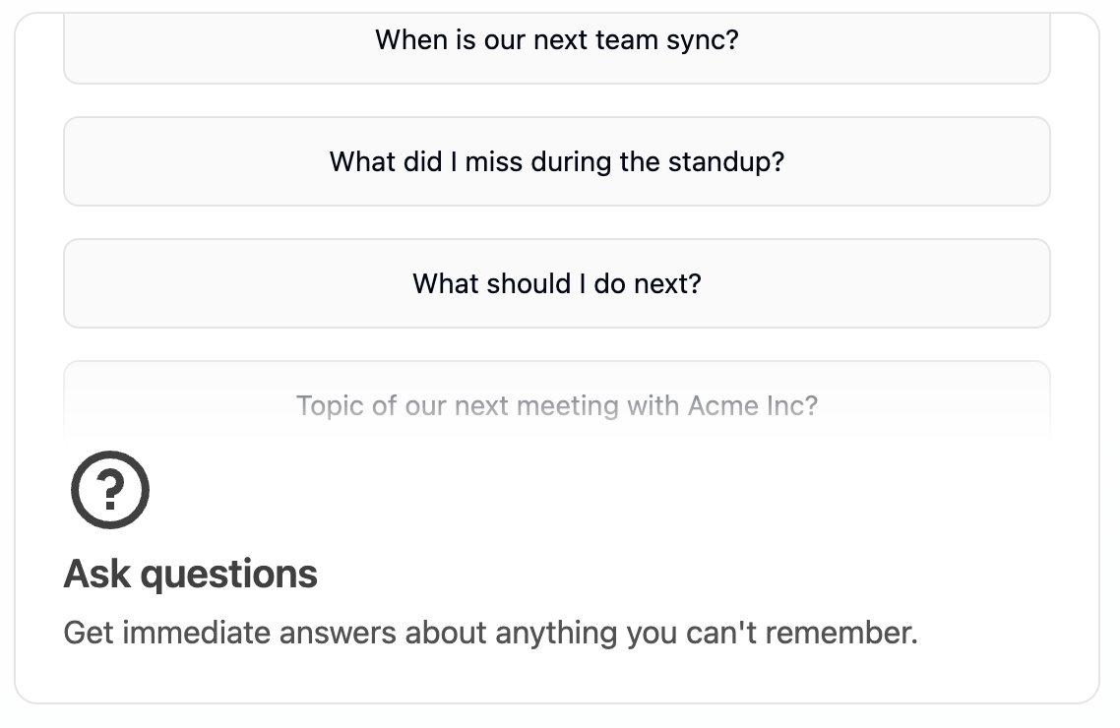Tap the suggestion about what to do next
The height and width of the screenshot is (728, 1120).
pyautogui.click(x=556, y=283)
